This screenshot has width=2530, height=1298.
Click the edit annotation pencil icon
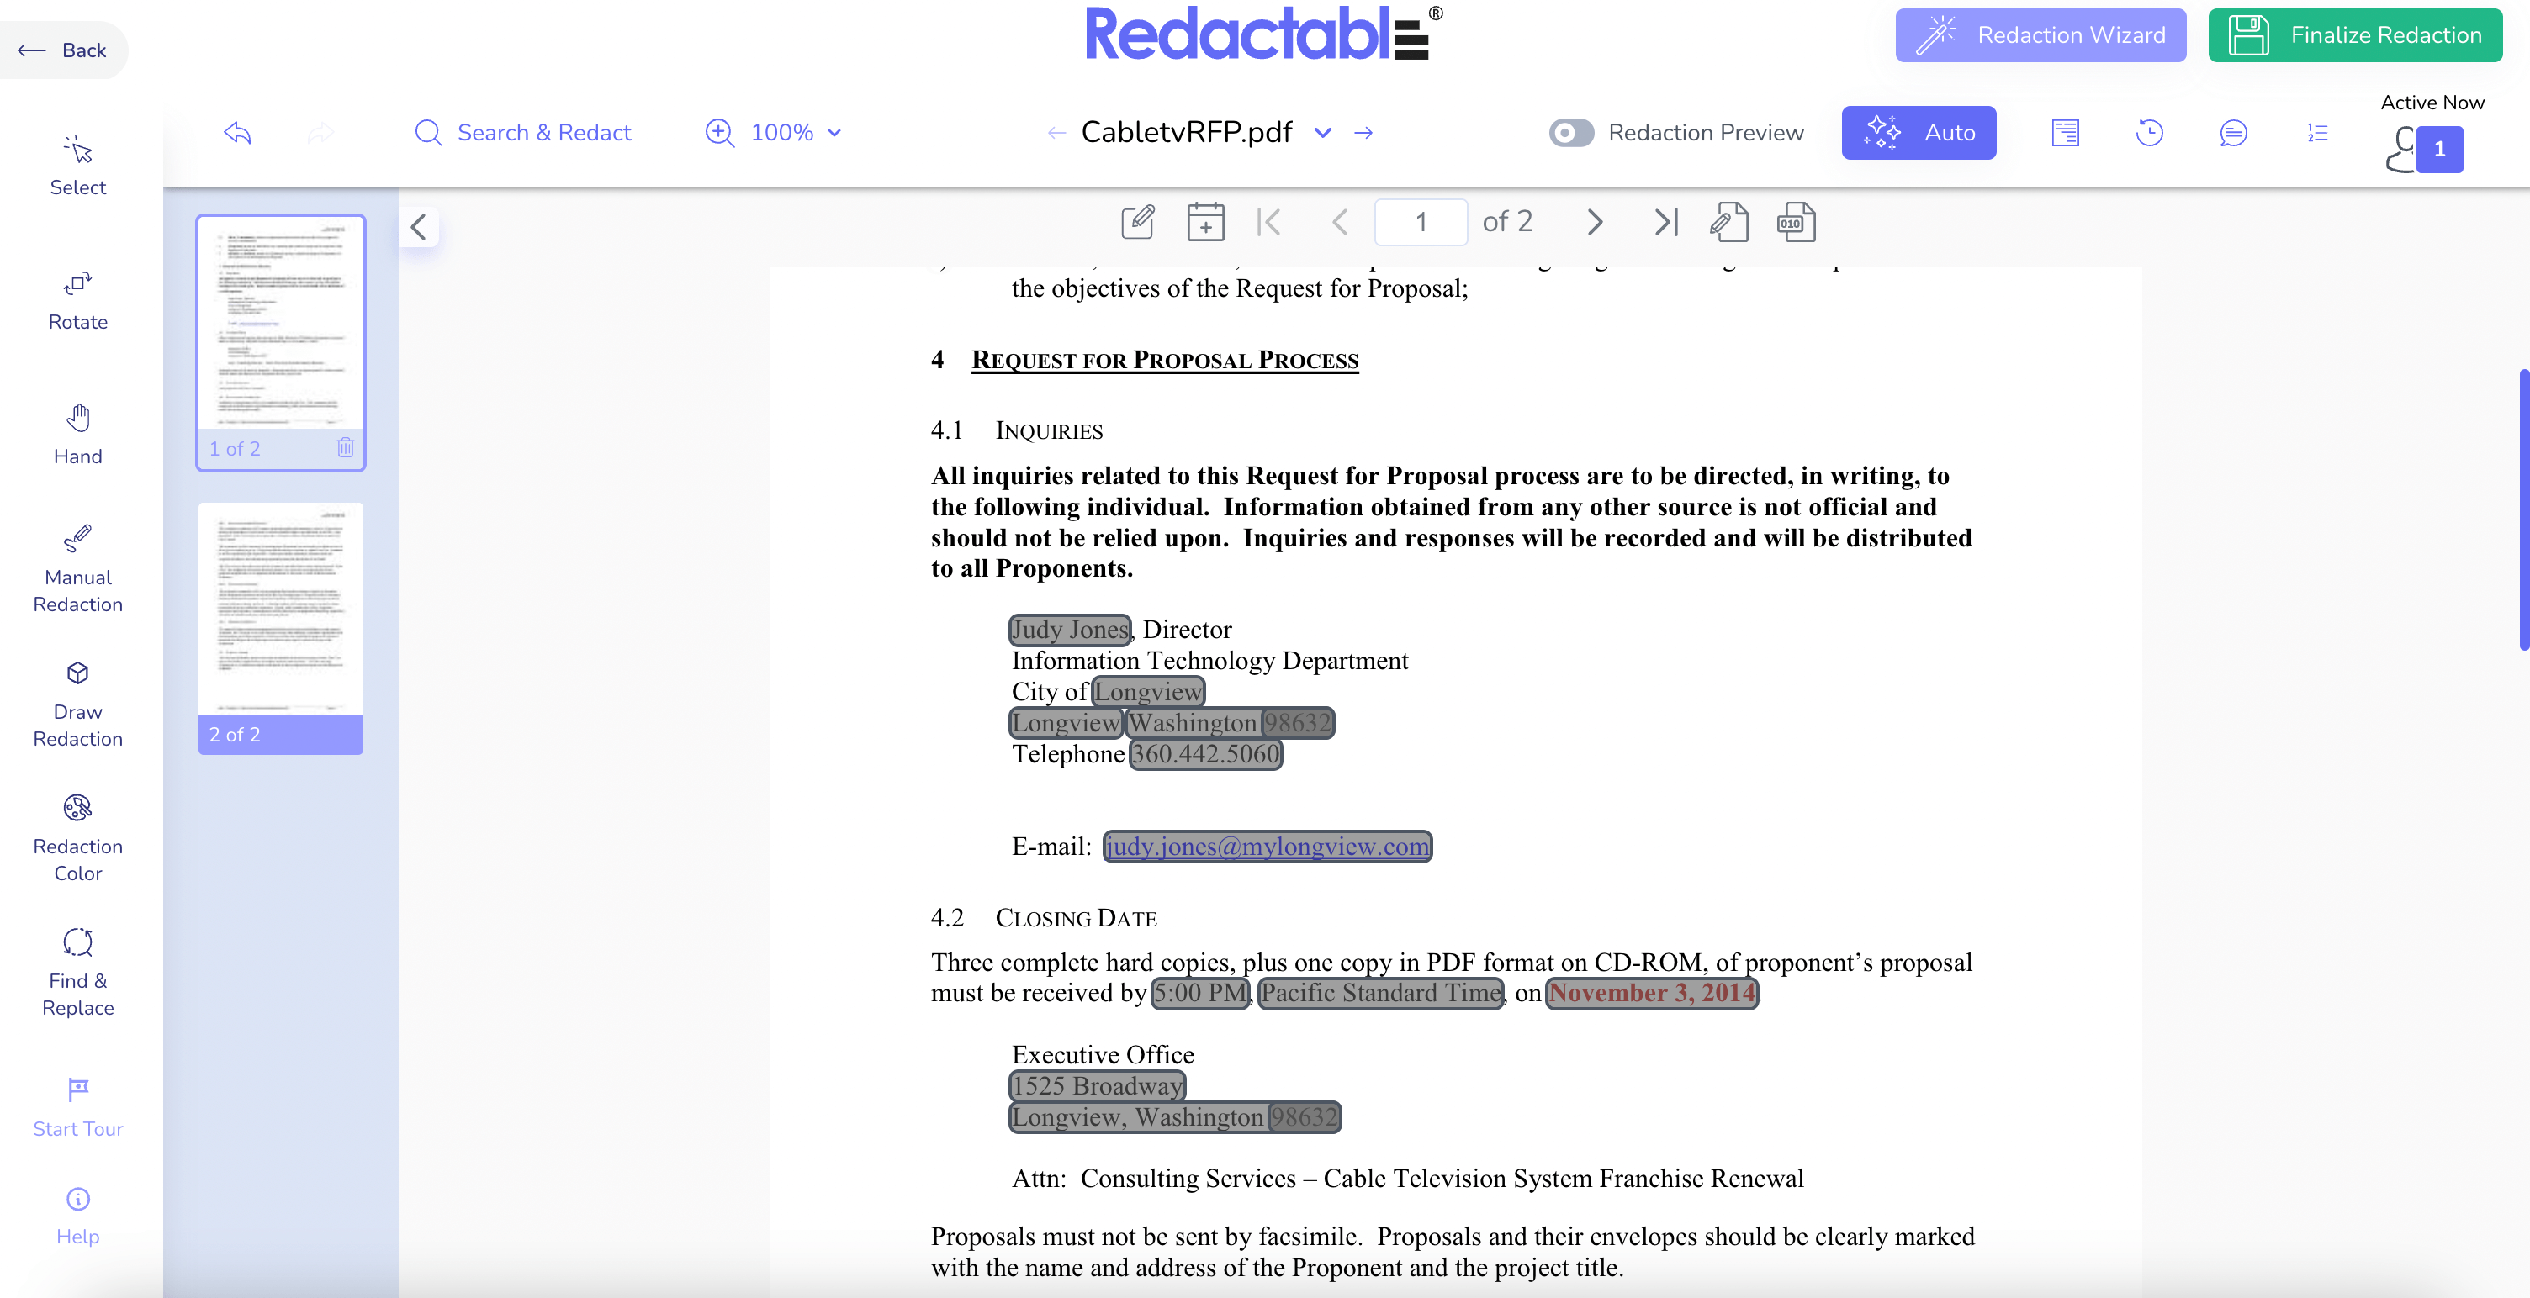[1137, 222]
